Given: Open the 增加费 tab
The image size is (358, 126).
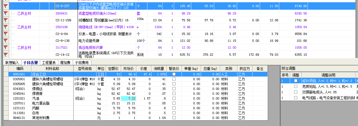Looking at the screenshot, I should [66, 62].
